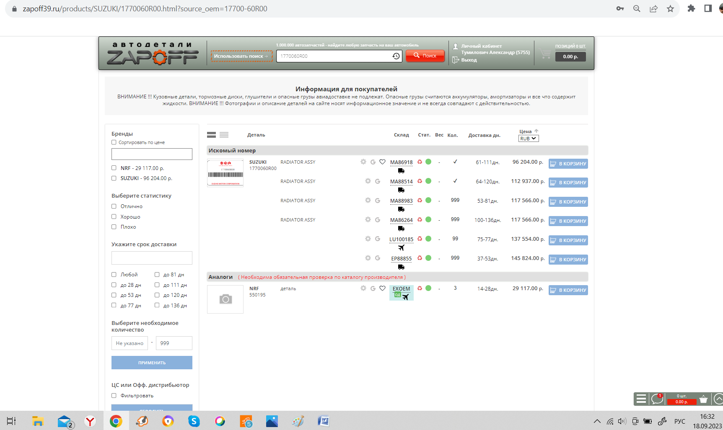Click browser zoom magnifier icon
The image size is (723, 430).
point(637,9)
